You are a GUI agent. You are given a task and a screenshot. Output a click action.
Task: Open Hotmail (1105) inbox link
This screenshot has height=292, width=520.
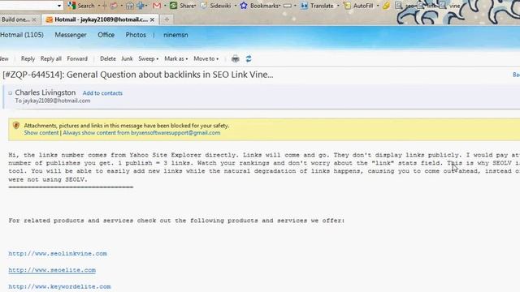tap(22, 35)
